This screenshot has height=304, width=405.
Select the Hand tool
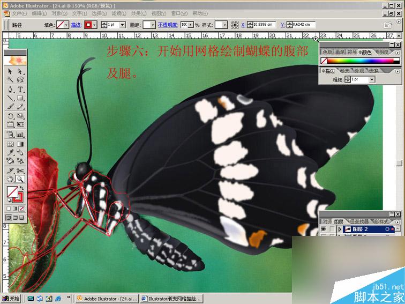(x=10, y=179)
